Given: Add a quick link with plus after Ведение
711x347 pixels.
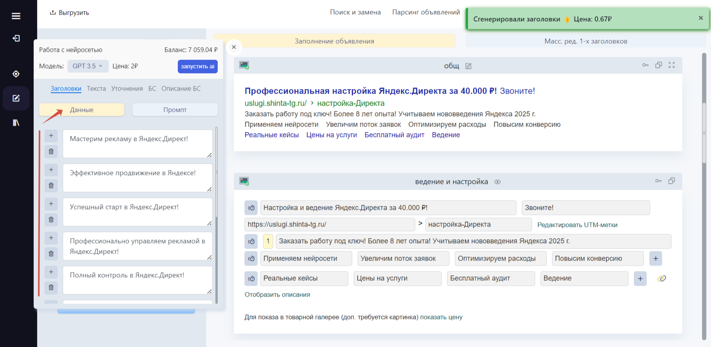Looking at the screenshot, I should [640, 278].
